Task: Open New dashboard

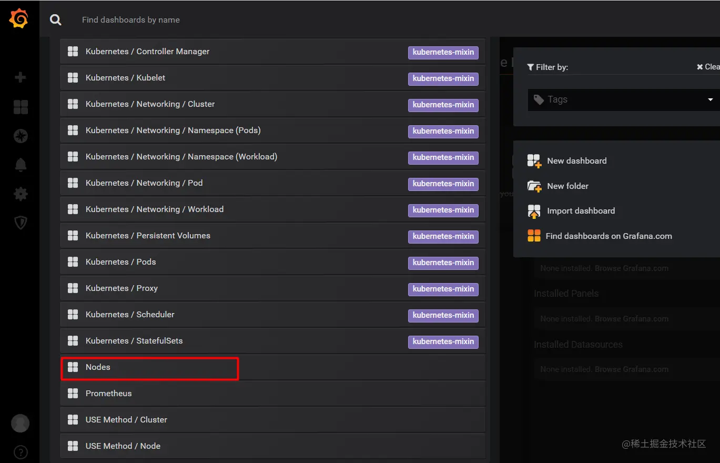Action: click(577, 161)
